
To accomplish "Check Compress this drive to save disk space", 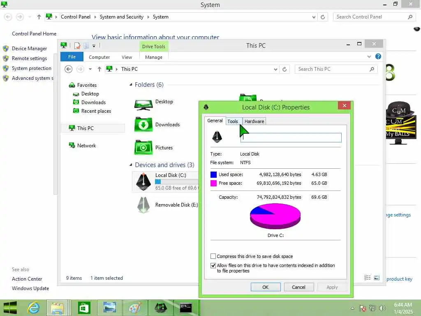I will tap(213, 256).
